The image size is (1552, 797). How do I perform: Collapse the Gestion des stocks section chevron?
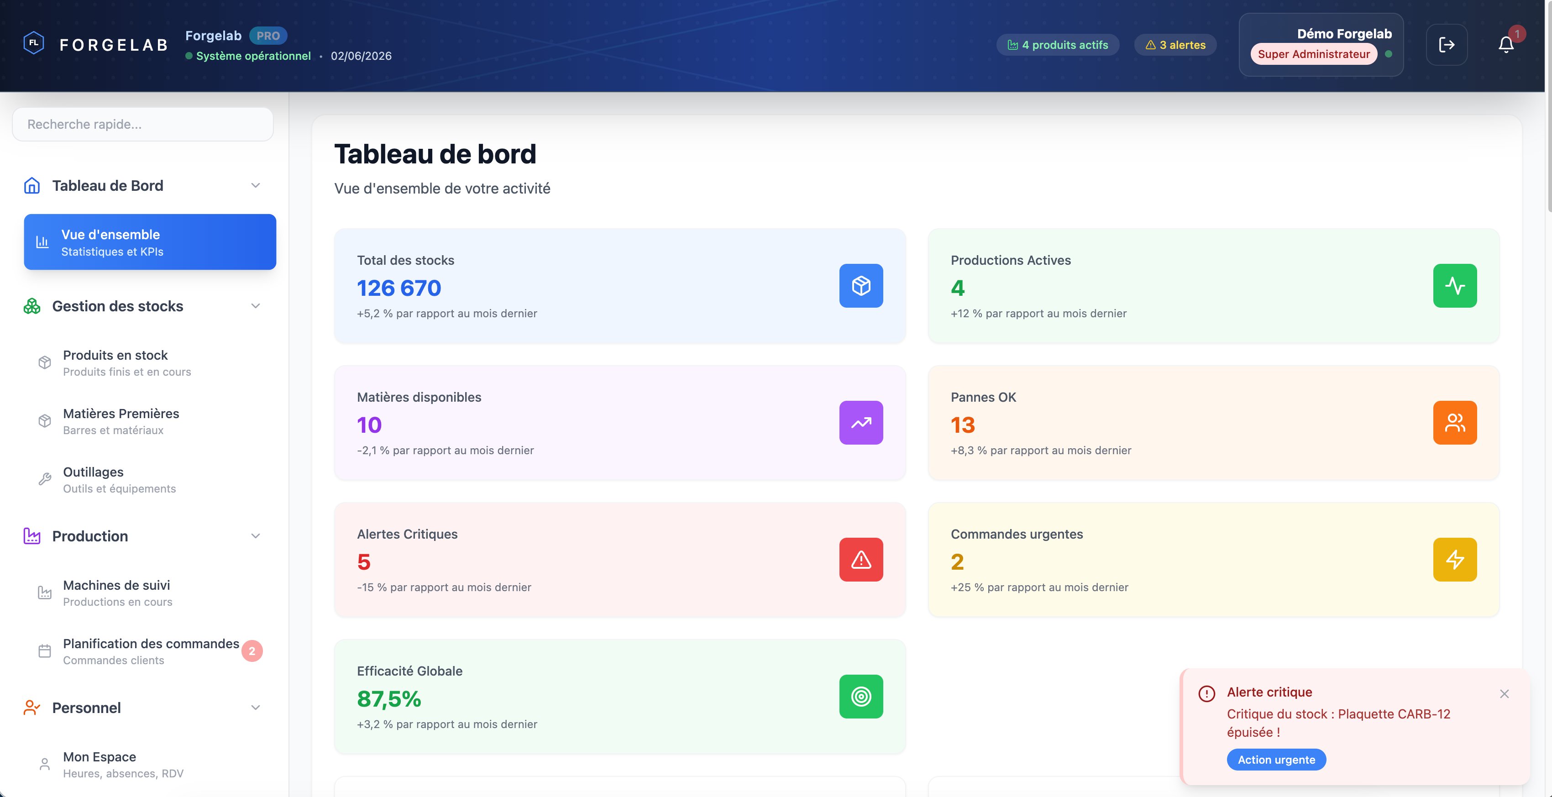coord(256,306)
